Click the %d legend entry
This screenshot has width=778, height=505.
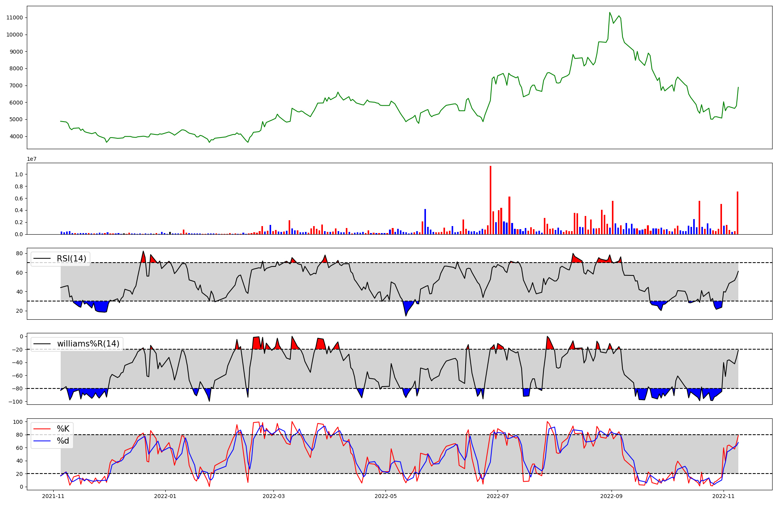(63, 441)
